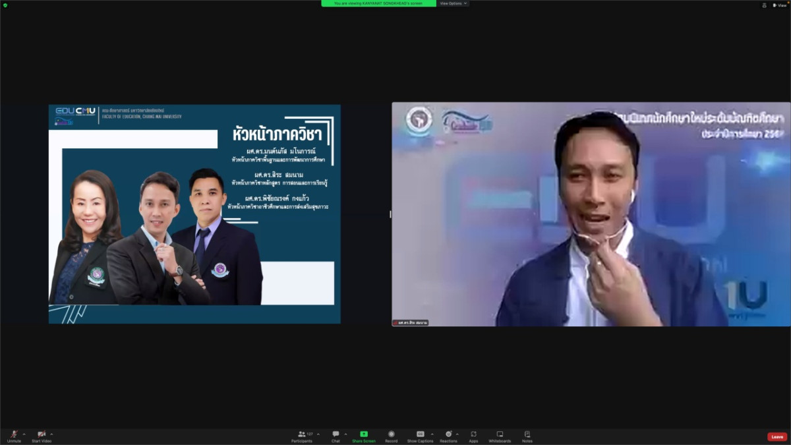Select the speaker's video tile
This screenshot has width=791, height=445.
pos(591,214)
